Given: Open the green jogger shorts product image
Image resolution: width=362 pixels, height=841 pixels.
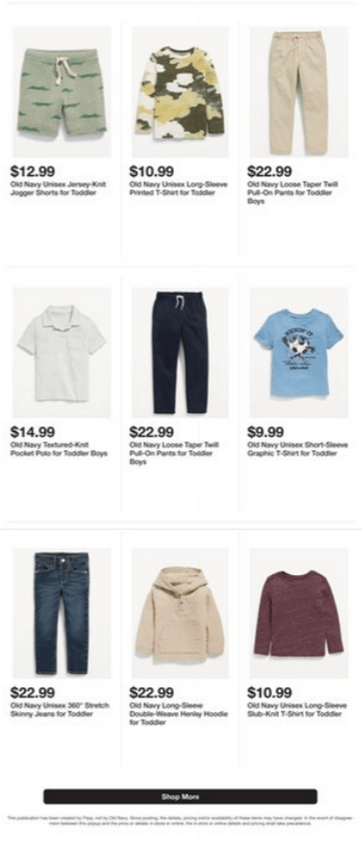Looking at the screenshot, I should [x=61, y=93].
